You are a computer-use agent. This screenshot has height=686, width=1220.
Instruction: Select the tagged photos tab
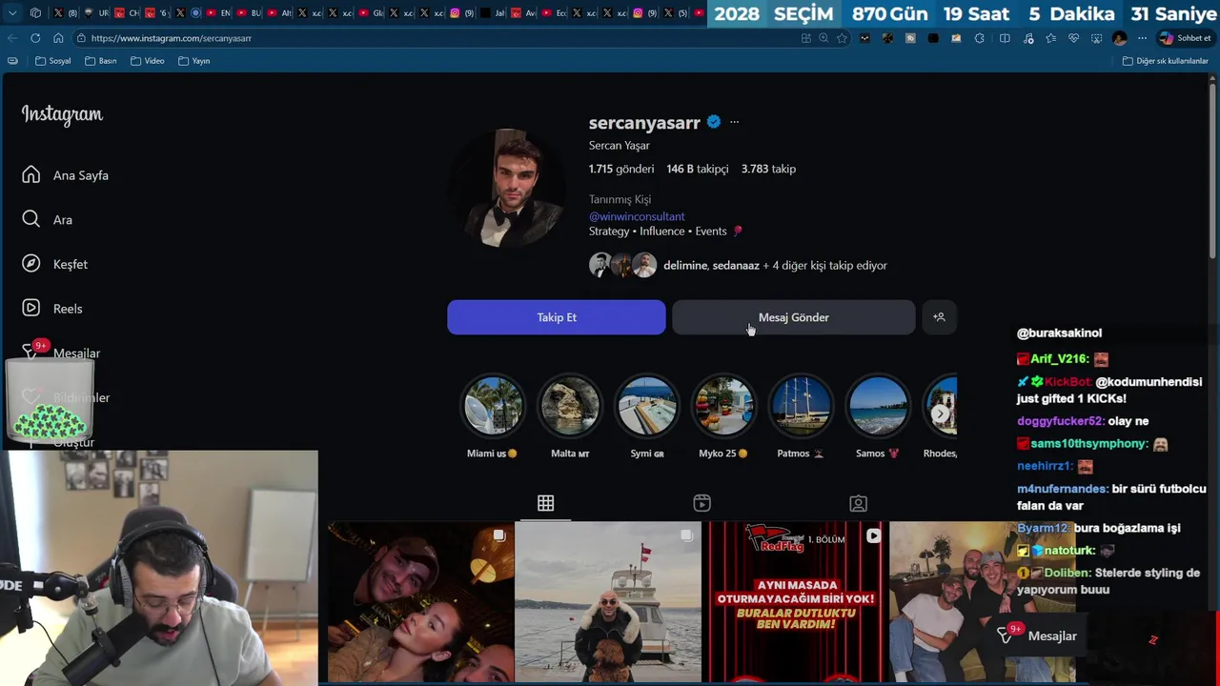coord(858,503)
